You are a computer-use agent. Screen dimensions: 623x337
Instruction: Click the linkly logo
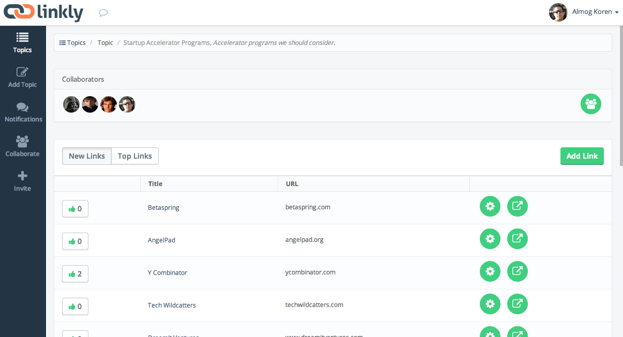click(43, 12)
